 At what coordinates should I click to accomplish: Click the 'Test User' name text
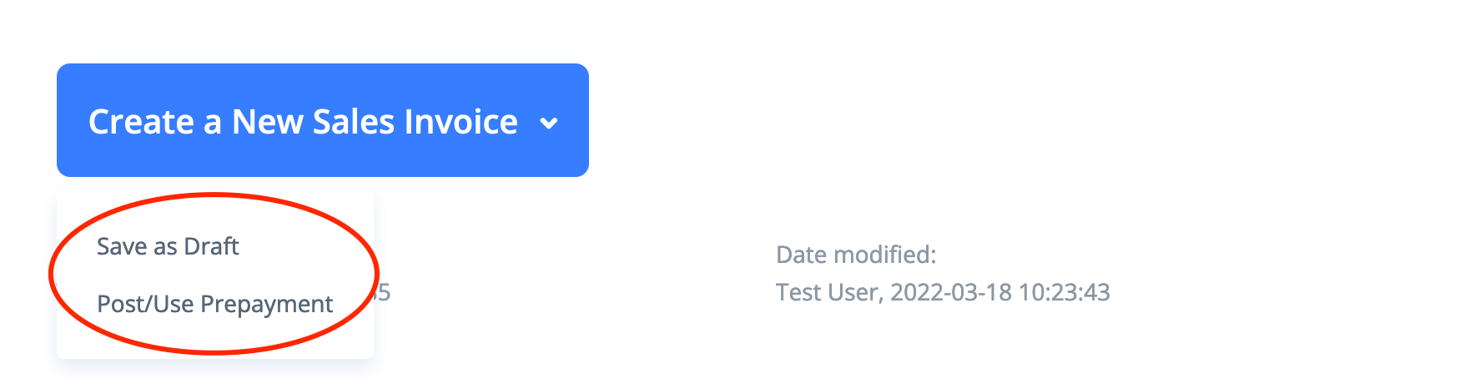827,292
